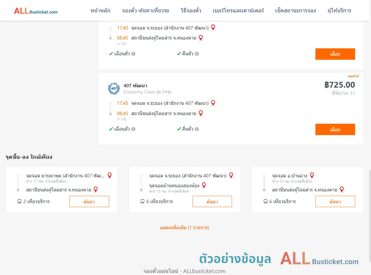This screenshot has width=371, height=275.
Task: Click ค้นหา on the บ้านหนองสองห้อง card
Action: point(212,201)
